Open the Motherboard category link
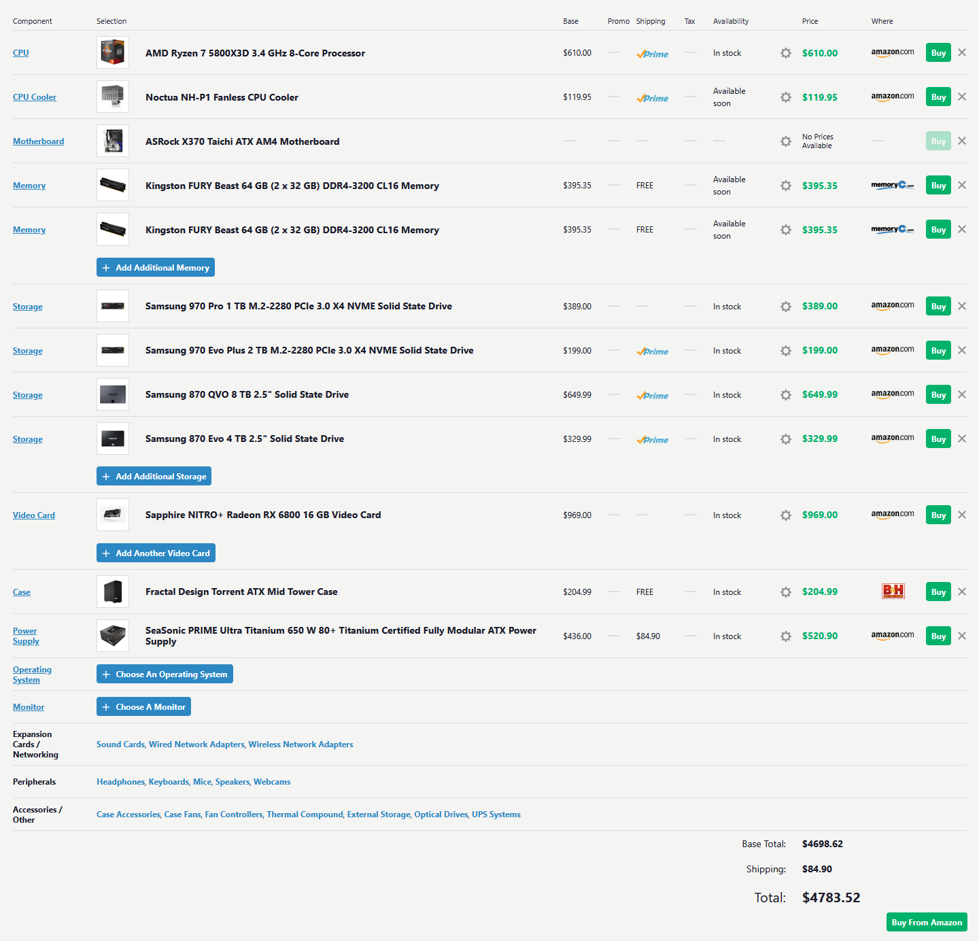Screen dimensions: 979x941 click(x=38, y=141)
